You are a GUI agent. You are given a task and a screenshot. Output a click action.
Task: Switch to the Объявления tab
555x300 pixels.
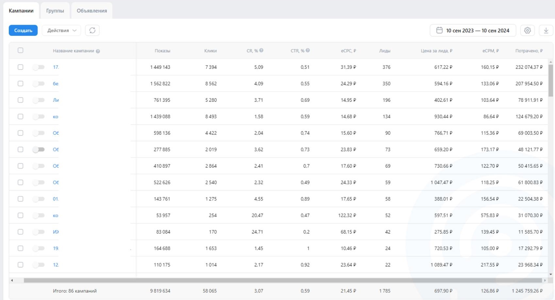pyautogui.click(x=92, y=11)
